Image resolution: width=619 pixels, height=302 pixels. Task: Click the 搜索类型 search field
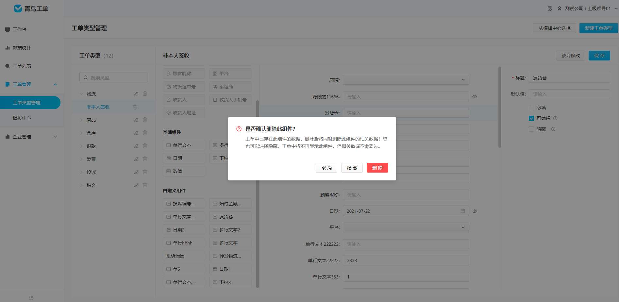[113, 77]
